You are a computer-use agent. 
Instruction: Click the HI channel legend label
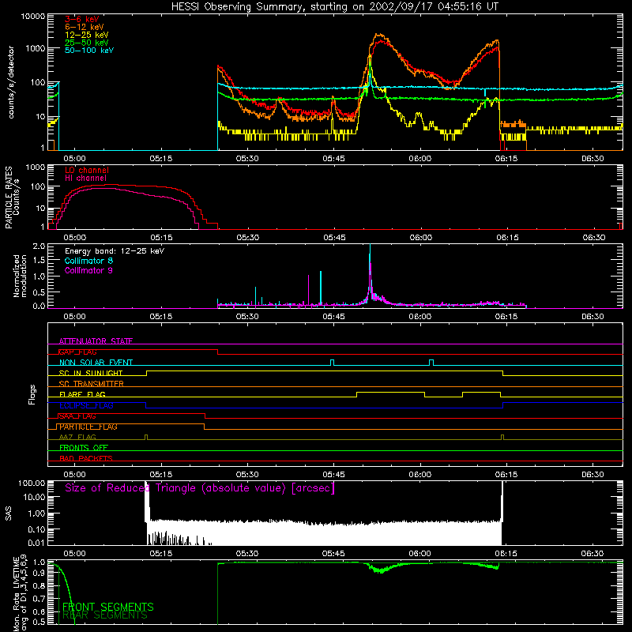point(85,179)
